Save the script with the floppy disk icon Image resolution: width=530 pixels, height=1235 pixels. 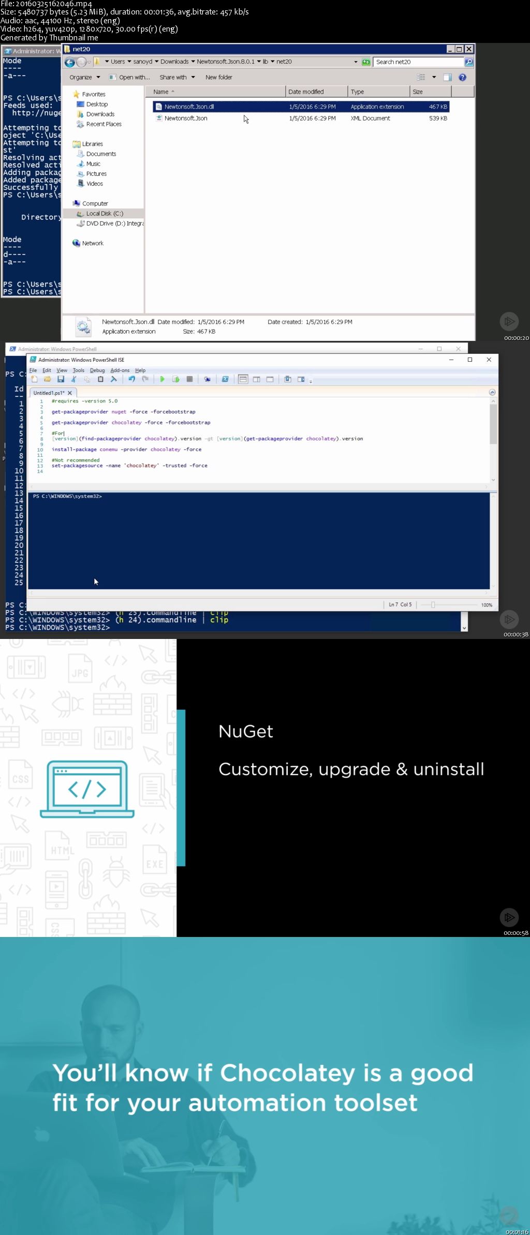coord(61,379)
